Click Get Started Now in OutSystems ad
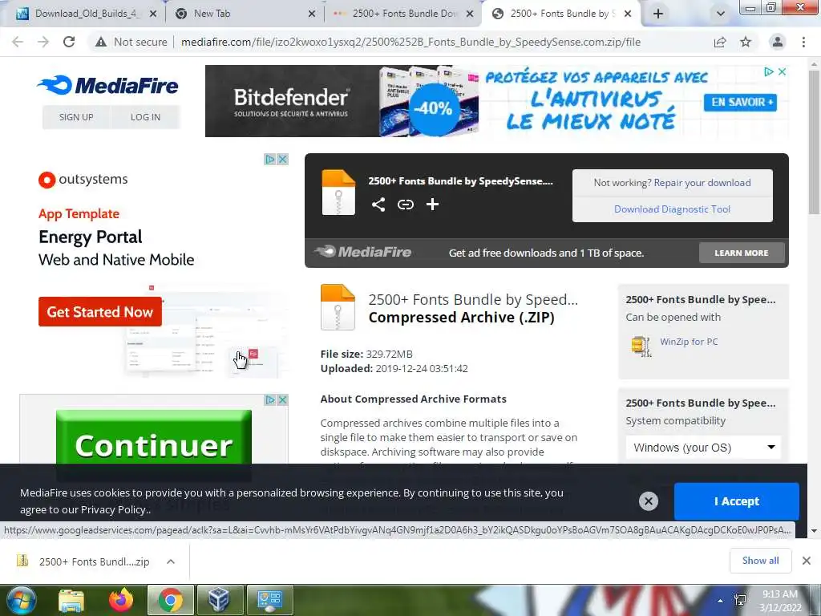Viewport: 821px width, 616px height. point(100,312)
